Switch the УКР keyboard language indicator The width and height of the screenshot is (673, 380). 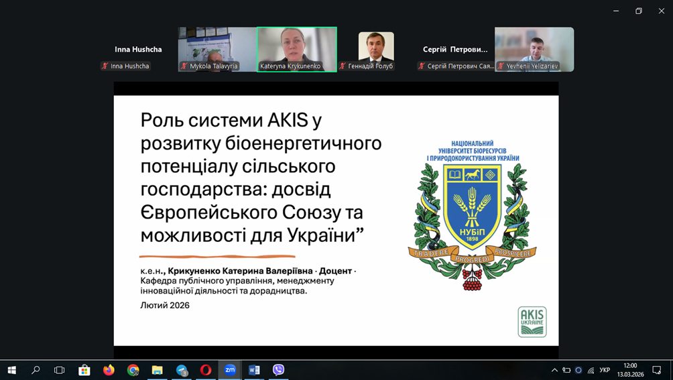[605, 370]
